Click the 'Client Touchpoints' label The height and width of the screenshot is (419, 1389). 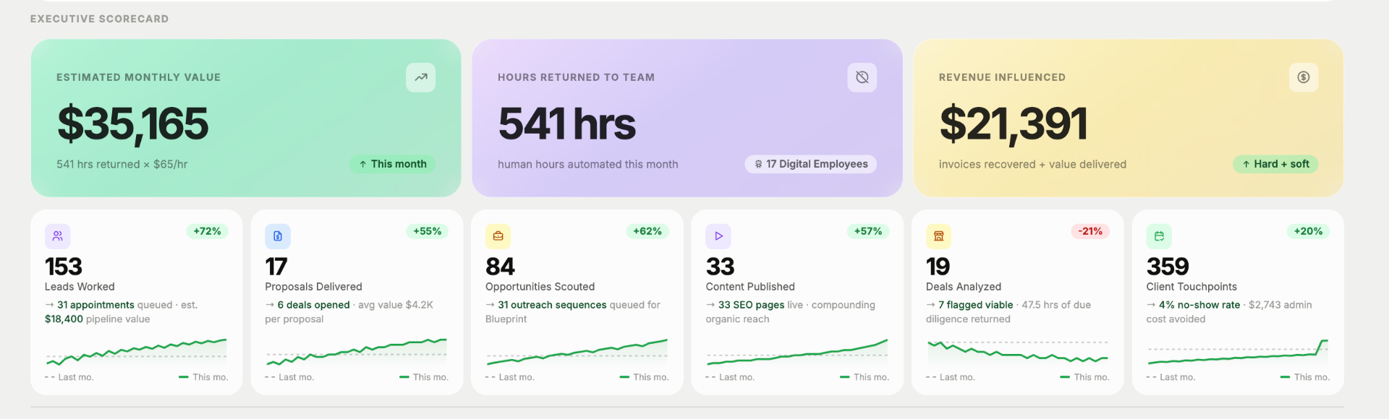coord(1192,287)
